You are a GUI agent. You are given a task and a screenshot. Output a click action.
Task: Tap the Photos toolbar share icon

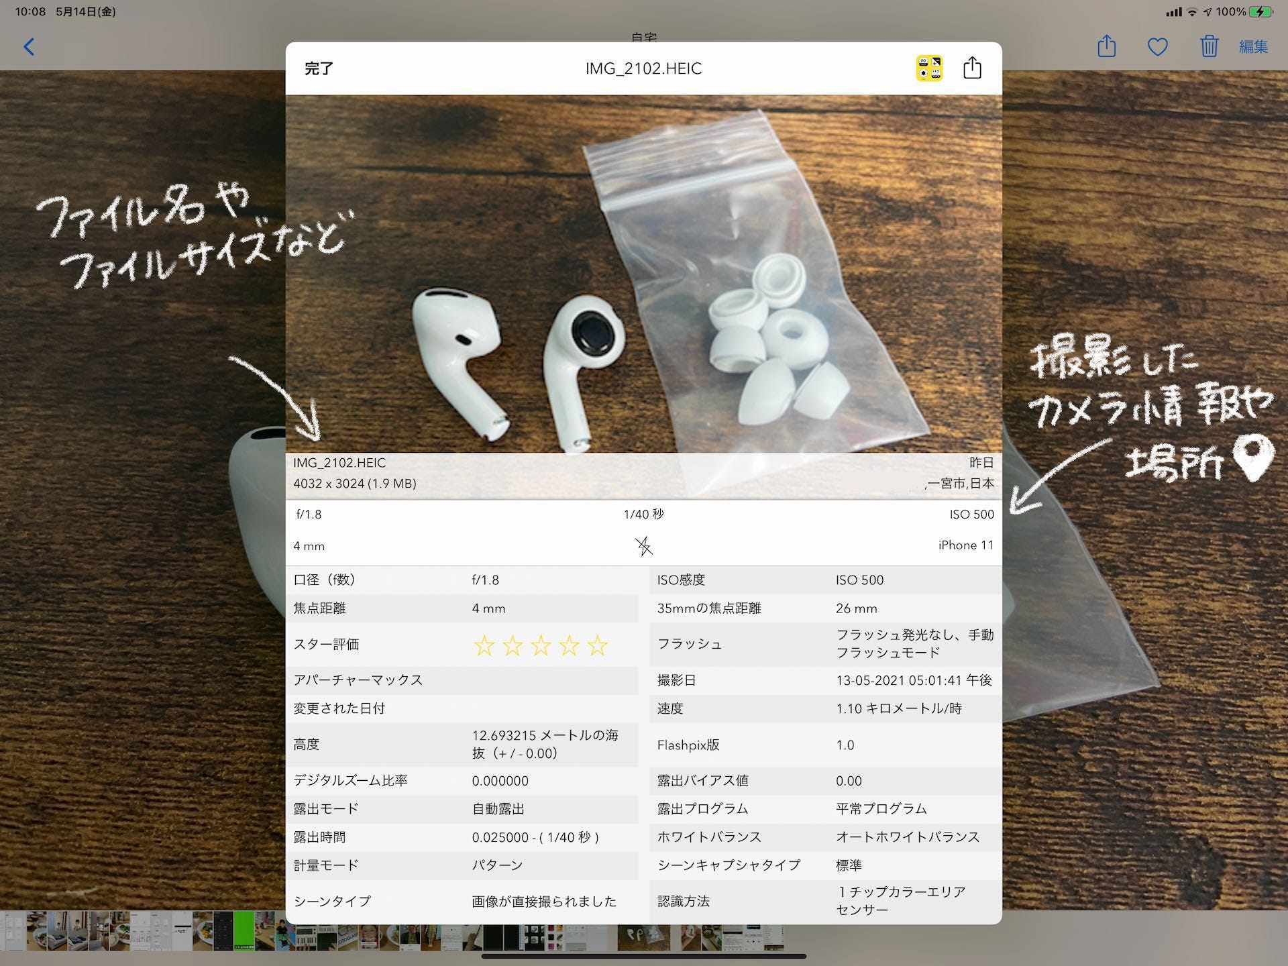point(1106,46)
